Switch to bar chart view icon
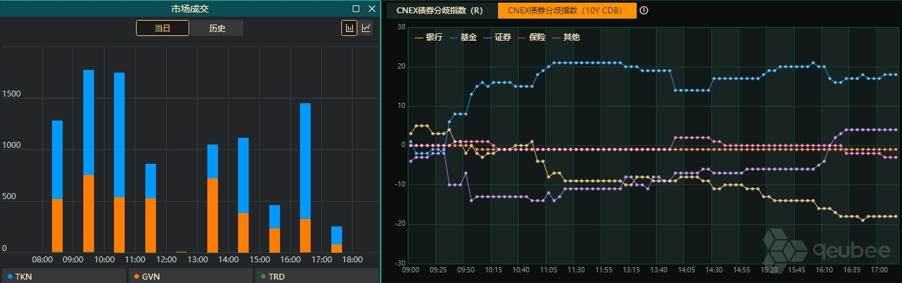This screenshot has width=902, height=283. 349,28
